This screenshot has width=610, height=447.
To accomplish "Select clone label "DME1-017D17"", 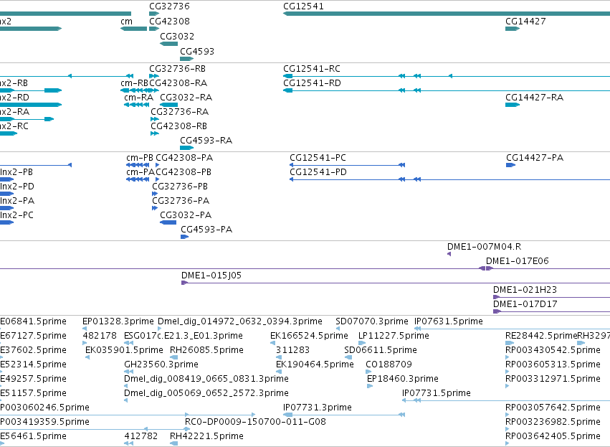I will tap(525, 304).
